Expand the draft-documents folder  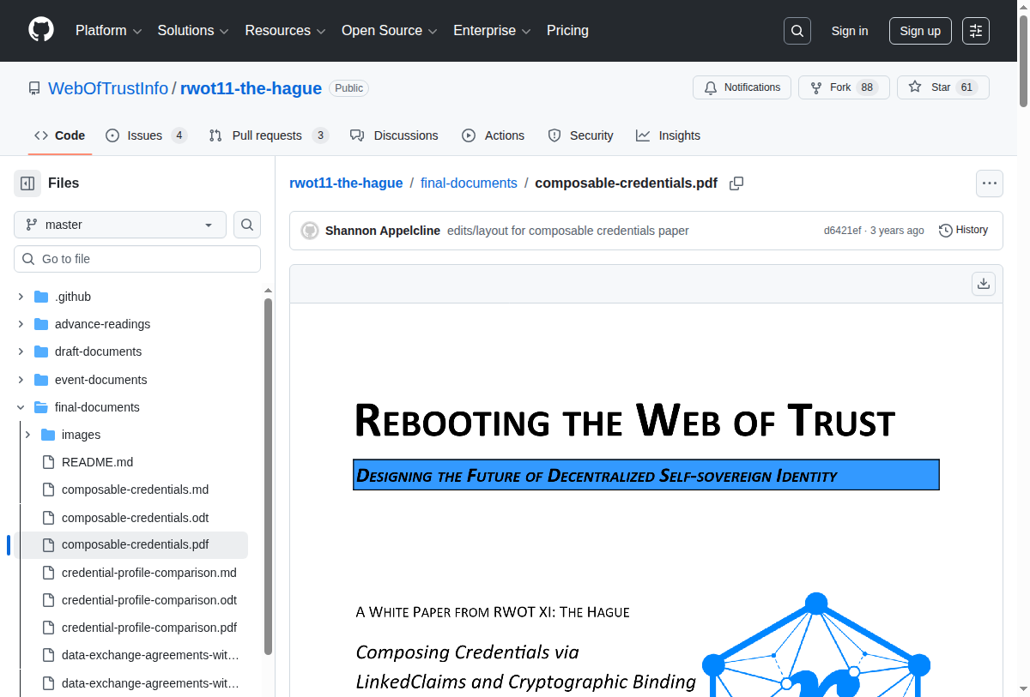click(21, 352)
